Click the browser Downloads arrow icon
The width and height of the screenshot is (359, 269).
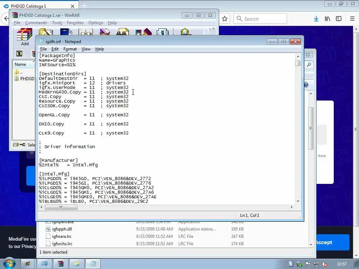click(x=316, y=19)
